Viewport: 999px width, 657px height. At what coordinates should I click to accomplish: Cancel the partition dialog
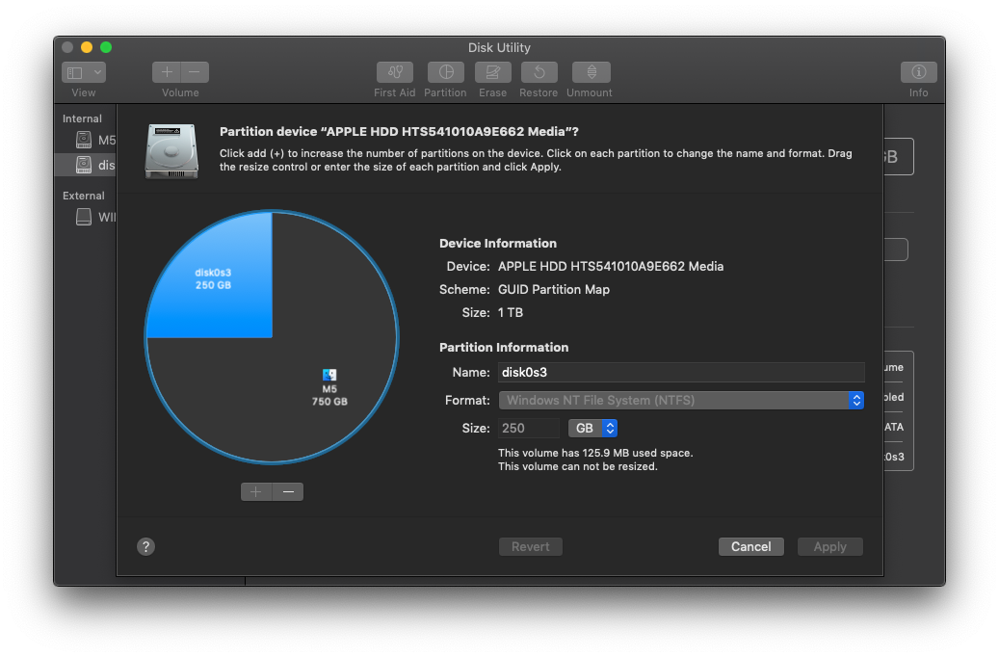pos(751,547)
